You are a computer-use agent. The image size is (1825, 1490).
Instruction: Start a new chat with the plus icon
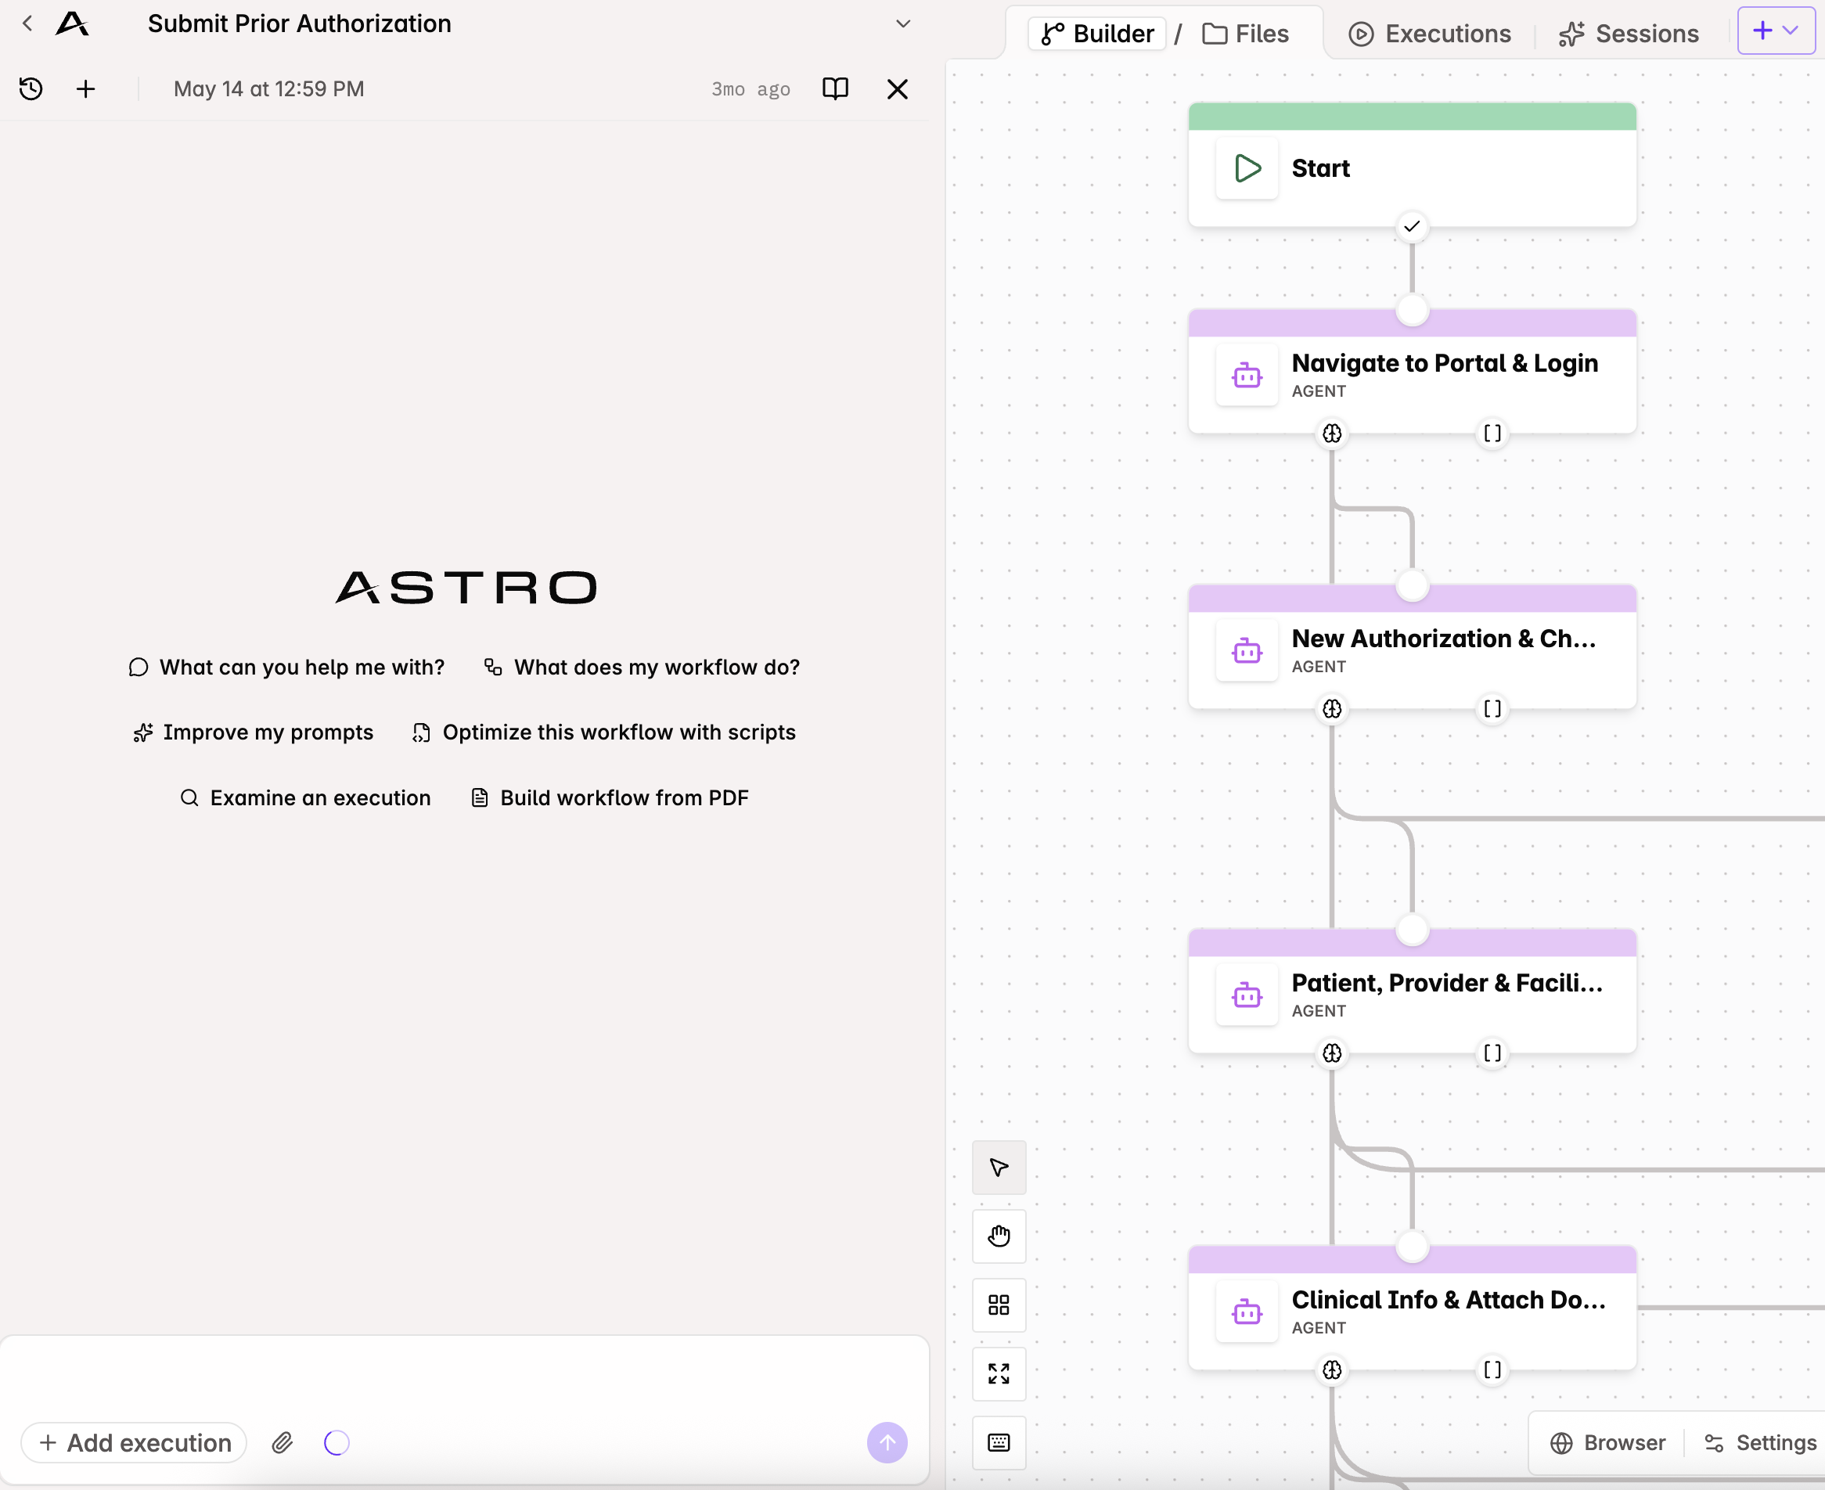point(86,88)
